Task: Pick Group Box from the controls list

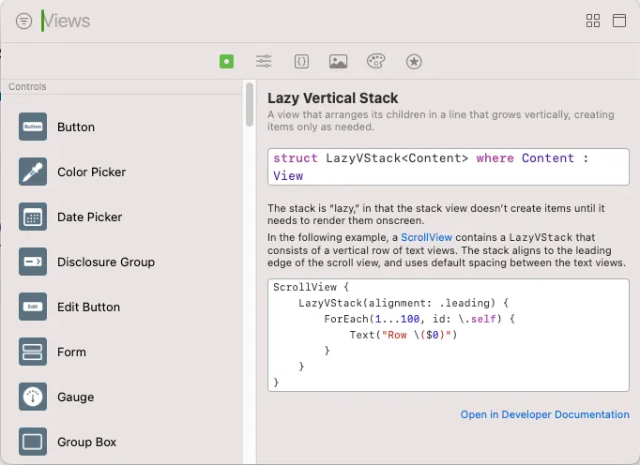Action: click(86, 442)
